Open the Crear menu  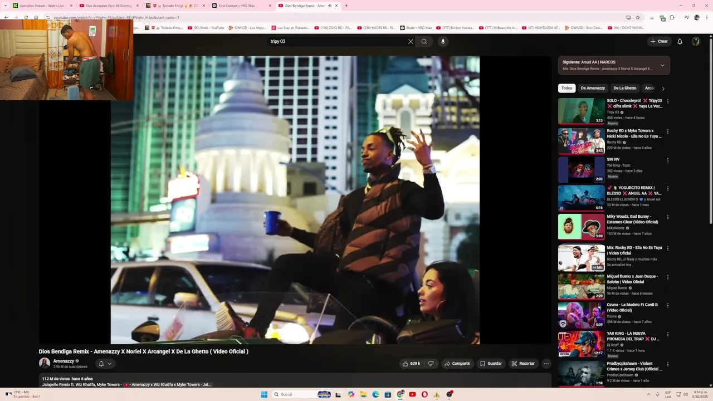point(659,41)
